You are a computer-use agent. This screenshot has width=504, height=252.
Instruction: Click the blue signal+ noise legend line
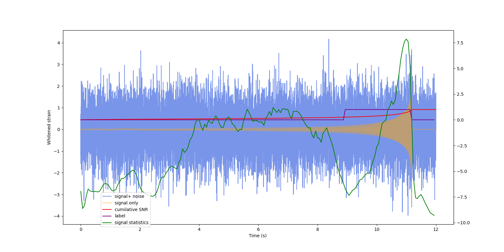coord(107,196)
